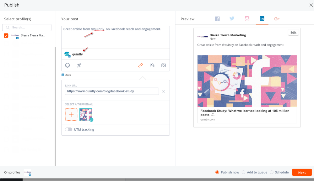Viewport: 314px width, 181px height.
Task: Uncheck the Sierra Tierra Marketing profile
Action: tap(6, 36)
